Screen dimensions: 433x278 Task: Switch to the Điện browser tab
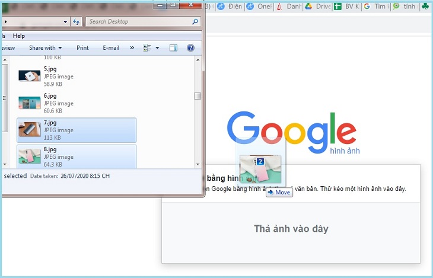click(230, 7)
